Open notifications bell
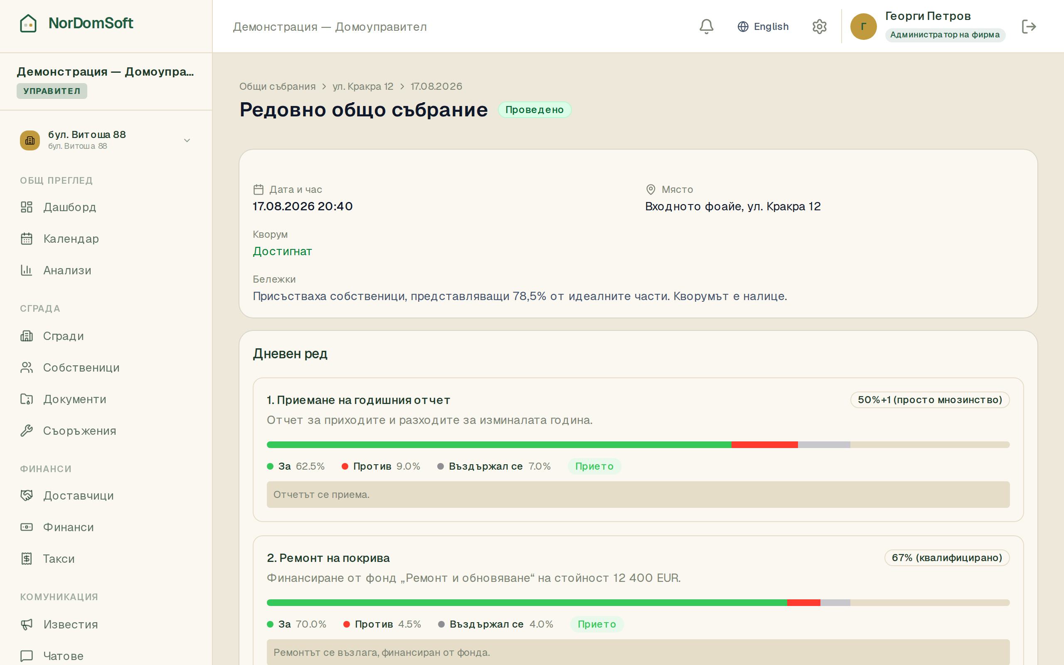This screenshot has height=665, width=1064. point(706,26)
